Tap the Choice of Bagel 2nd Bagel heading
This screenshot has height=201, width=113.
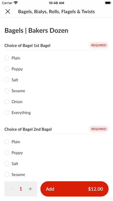point(28,129)
